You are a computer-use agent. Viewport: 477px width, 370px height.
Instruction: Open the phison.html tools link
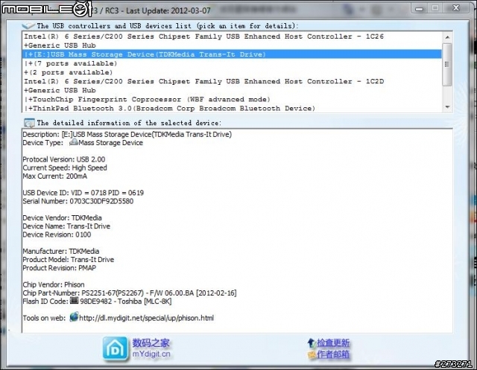146,318
